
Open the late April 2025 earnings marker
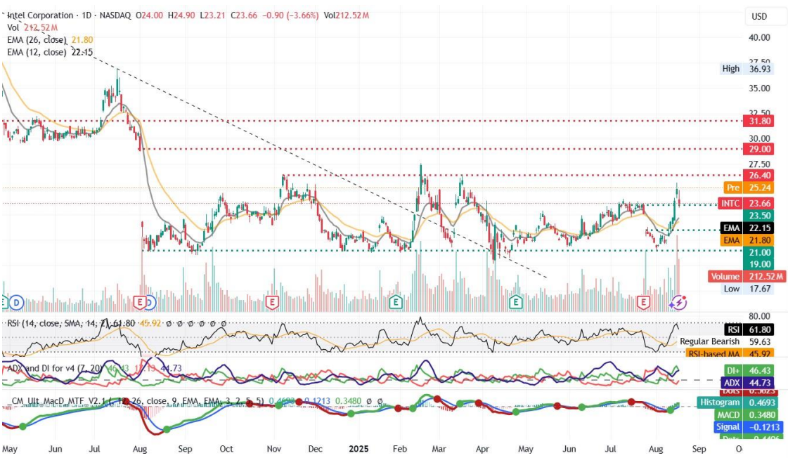(x=516, y=302)
